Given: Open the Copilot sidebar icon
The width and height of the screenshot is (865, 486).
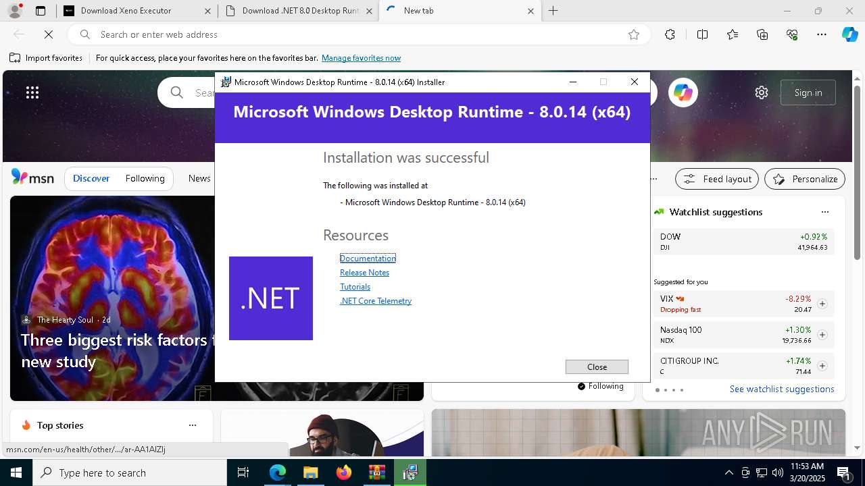Looking at the screenshot, I should click(849, 34).
